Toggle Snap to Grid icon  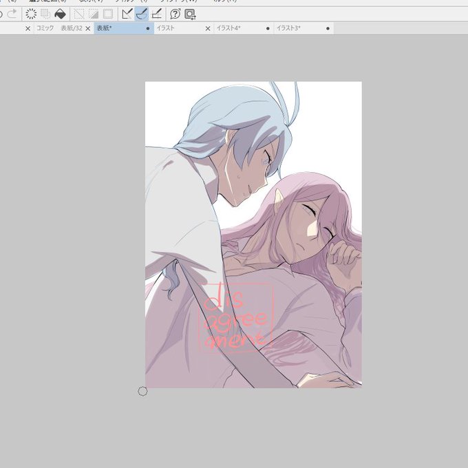[156, 14]
